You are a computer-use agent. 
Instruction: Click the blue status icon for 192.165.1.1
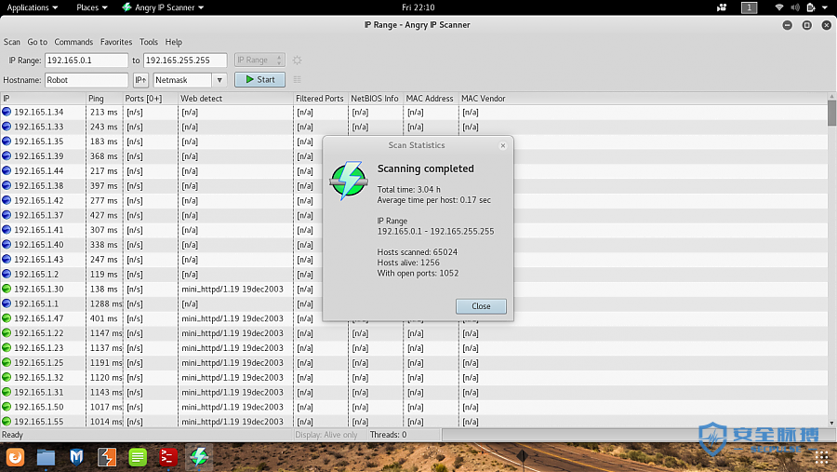tap(7, 303)
